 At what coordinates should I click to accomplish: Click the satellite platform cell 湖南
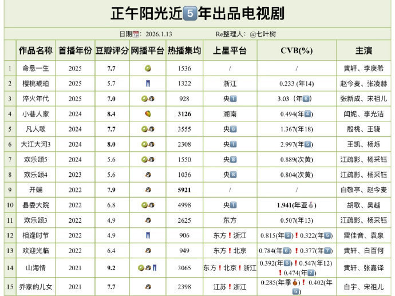point(230,114)
